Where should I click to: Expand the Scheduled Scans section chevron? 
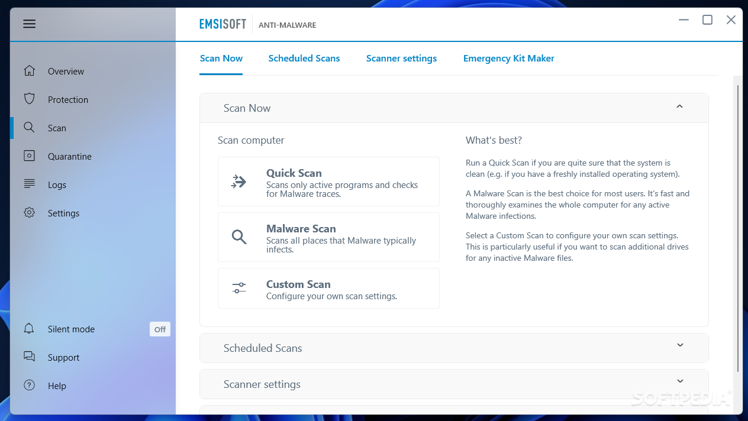tap(680, 345)
